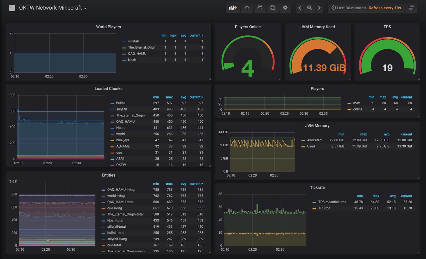Shift time range forward with right arrow
426x259 pixels.
[319, 8]
